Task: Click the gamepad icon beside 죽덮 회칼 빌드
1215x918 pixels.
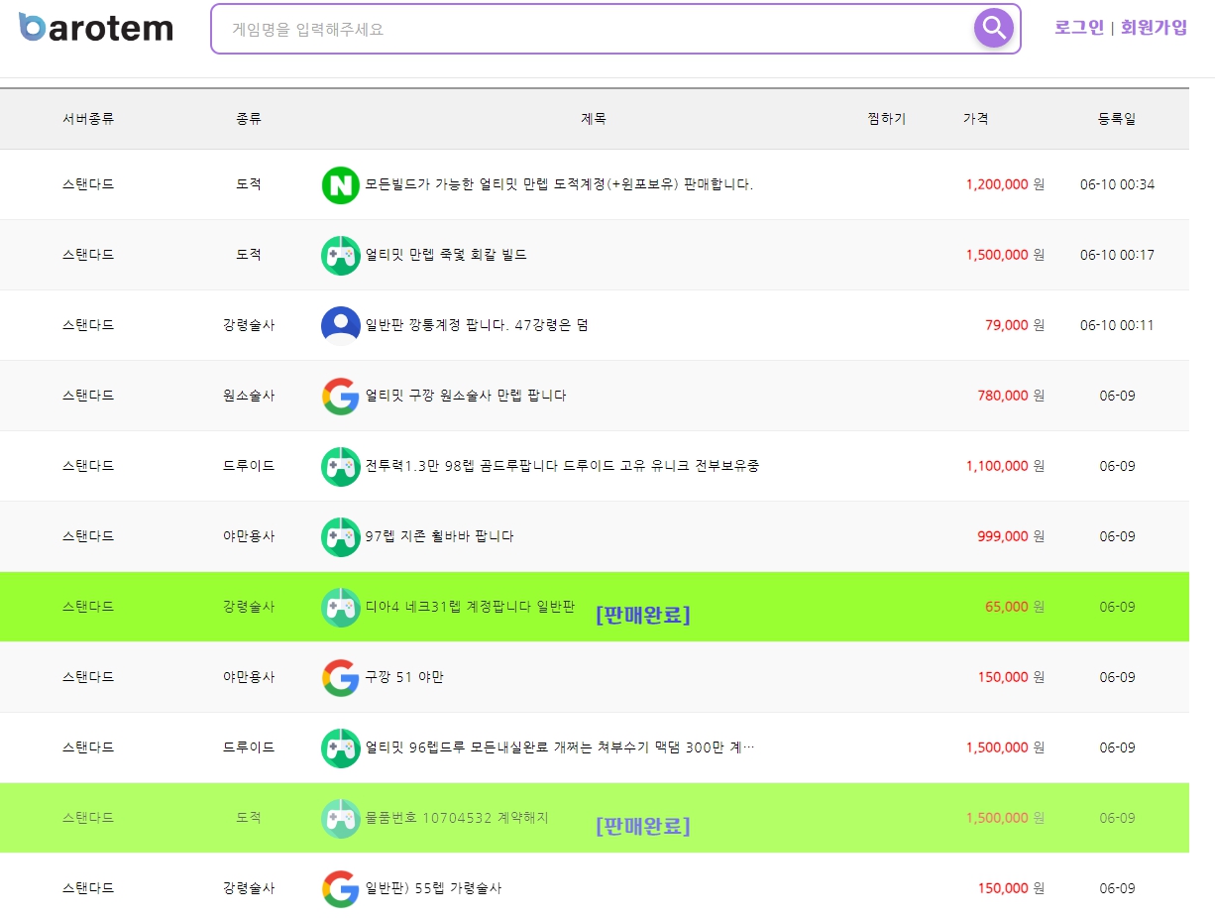Action: (x=340, y=255)
